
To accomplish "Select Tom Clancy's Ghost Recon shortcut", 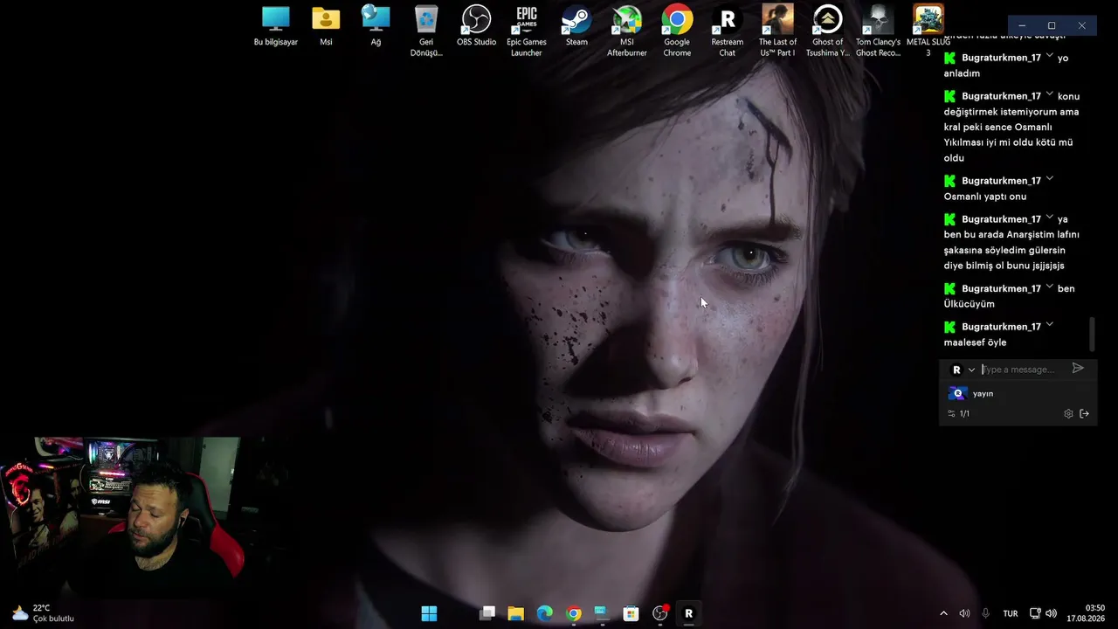I will [878, 31].
